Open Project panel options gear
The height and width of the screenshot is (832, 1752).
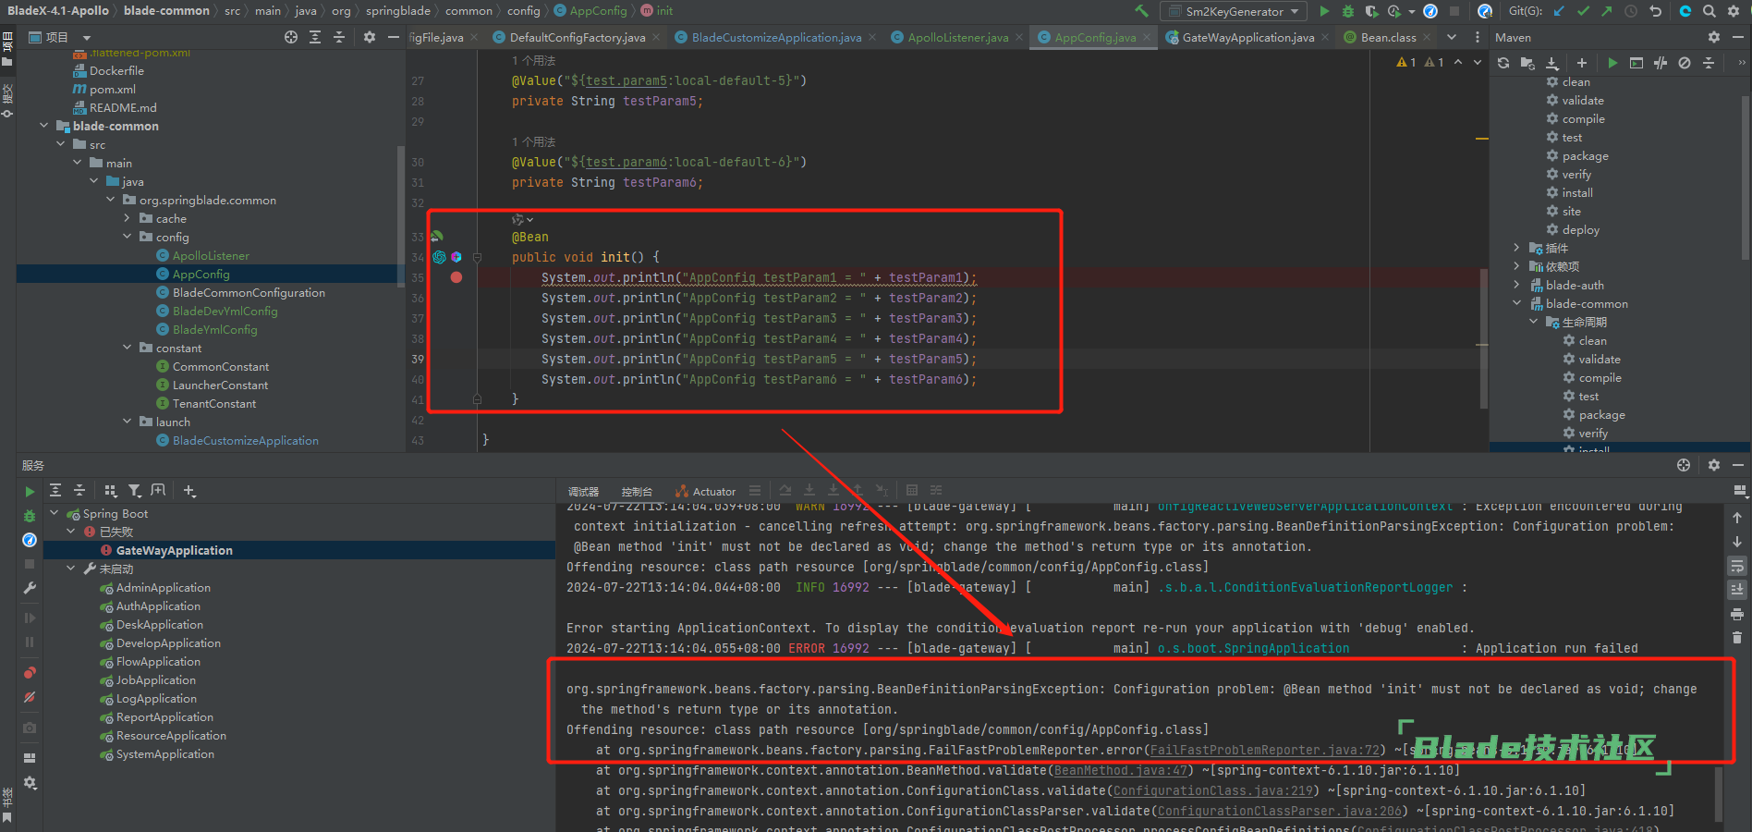(370, 37)
